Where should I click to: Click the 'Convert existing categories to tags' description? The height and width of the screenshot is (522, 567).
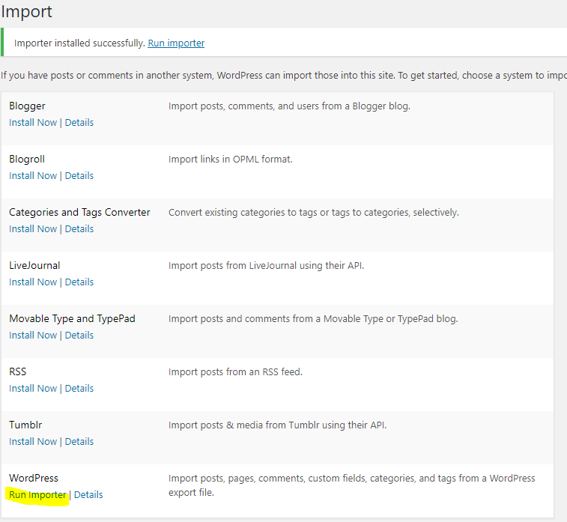(314, 212)
